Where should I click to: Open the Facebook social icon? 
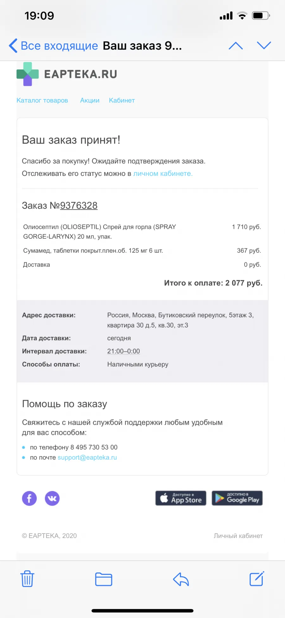(29, 498)
